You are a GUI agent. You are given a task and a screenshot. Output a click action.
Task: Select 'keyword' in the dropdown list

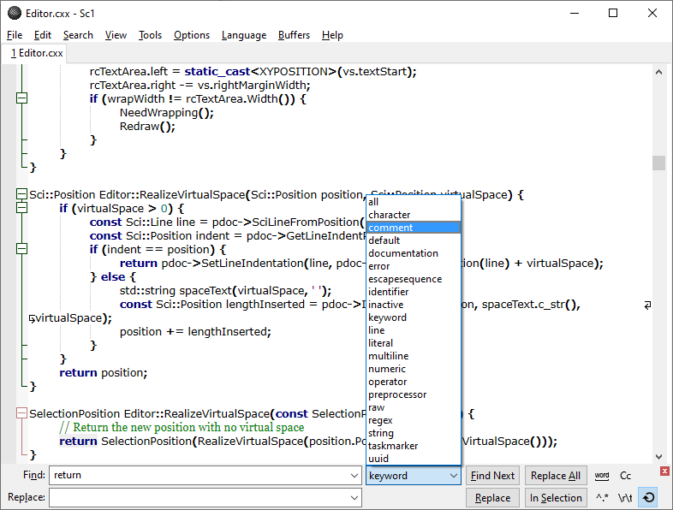414,317
